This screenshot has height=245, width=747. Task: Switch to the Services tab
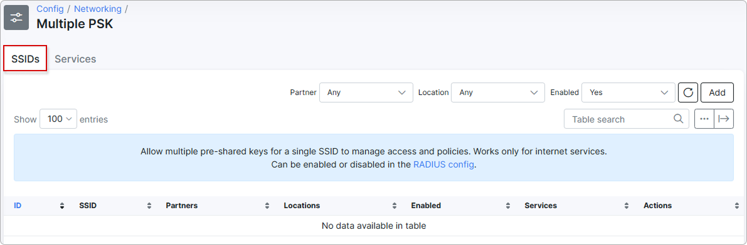(75, 59)
